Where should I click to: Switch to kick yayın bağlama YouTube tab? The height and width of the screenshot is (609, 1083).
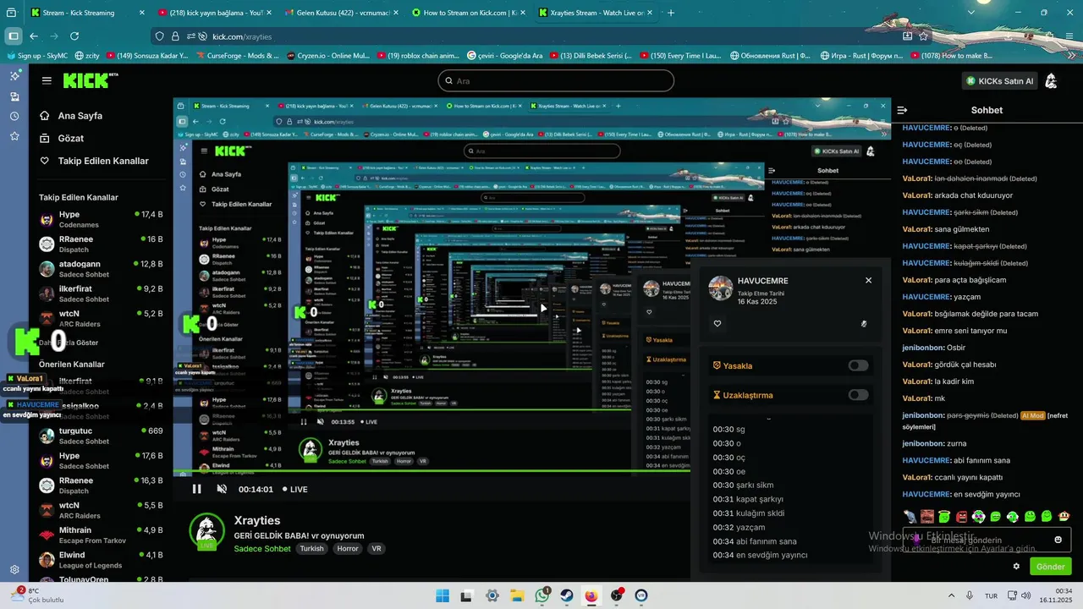coord(214,13)
